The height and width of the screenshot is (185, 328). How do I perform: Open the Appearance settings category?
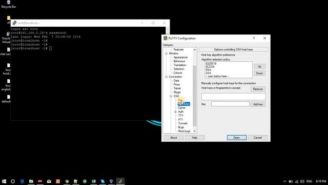180,57
